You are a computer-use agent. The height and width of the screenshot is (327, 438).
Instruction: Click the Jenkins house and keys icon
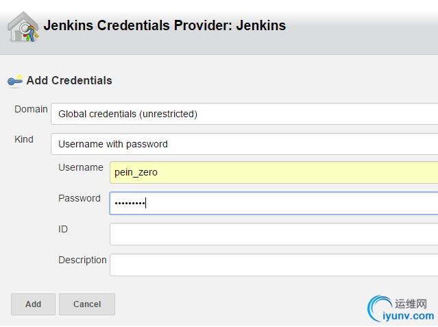point(23,27)
